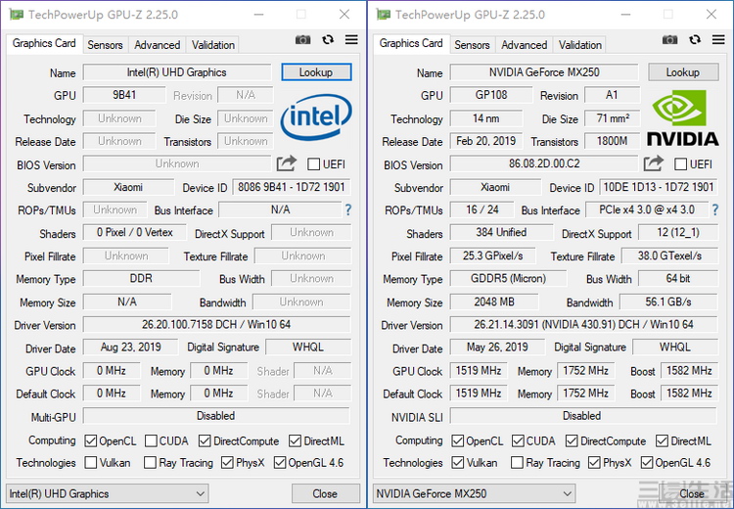Click Bandwidth value 56.1 GB/s
Viewport: 734px width, 509px height.
click(x=668, y=301)
